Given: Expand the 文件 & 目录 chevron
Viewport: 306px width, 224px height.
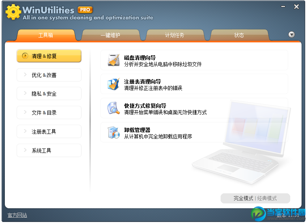Looking at the screenshot, I should tap(25, 112).
